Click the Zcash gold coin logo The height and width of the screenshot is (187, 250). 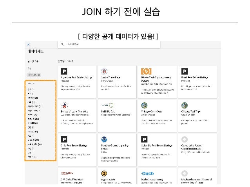tap(104, 173)
